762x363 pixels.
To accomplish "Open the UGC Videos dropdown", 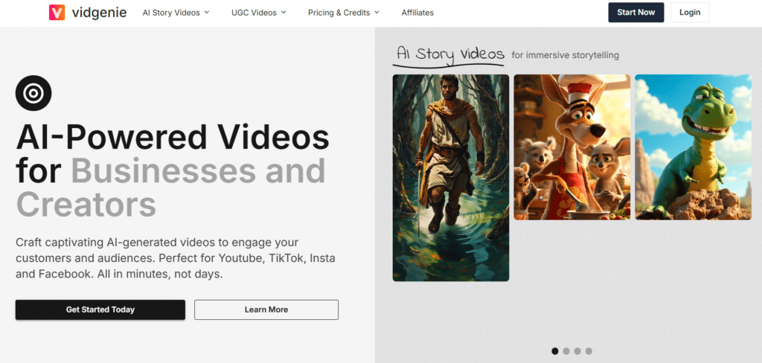I will (258, 13).
